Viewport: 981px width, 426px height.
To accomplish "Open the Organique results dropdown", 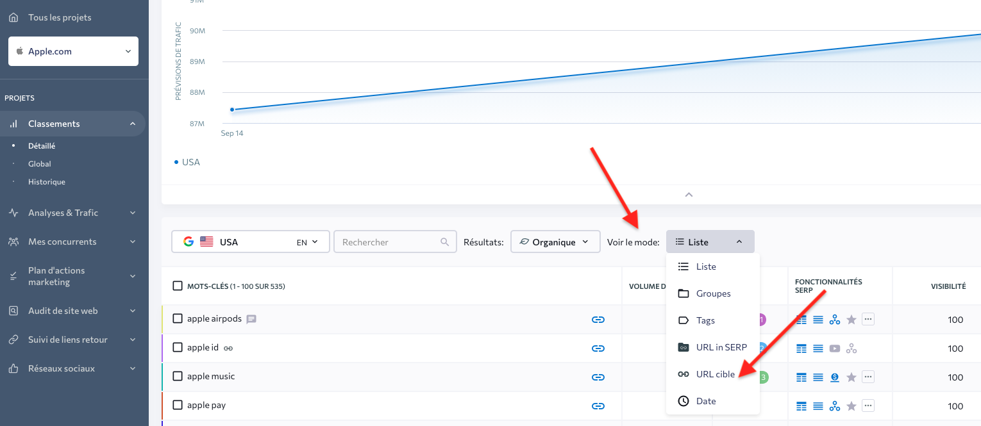I will pos(555,242).
